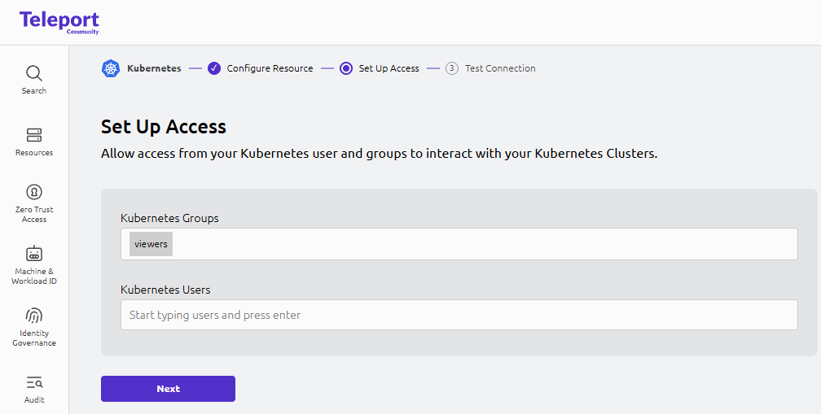The image size is (821, 414).
Task: Click the Kubernetes logo icon
Action: coord(111,68)
